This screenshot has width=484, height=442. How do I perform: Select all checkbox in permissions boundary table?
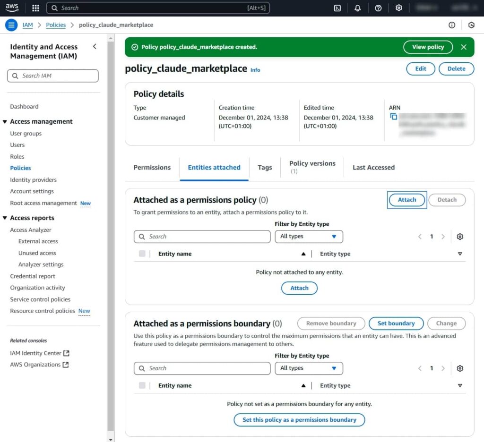(142, 386)
